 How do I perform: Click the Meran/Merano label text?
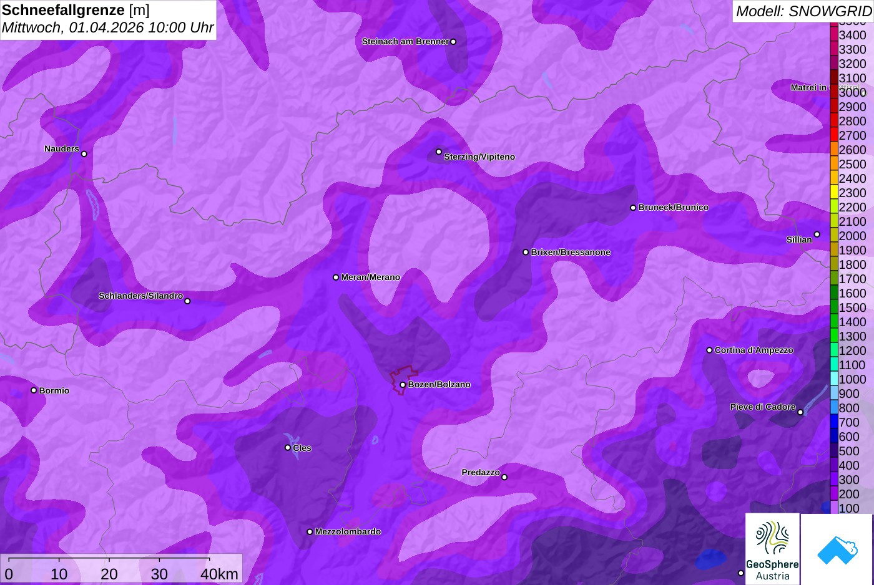371,278
